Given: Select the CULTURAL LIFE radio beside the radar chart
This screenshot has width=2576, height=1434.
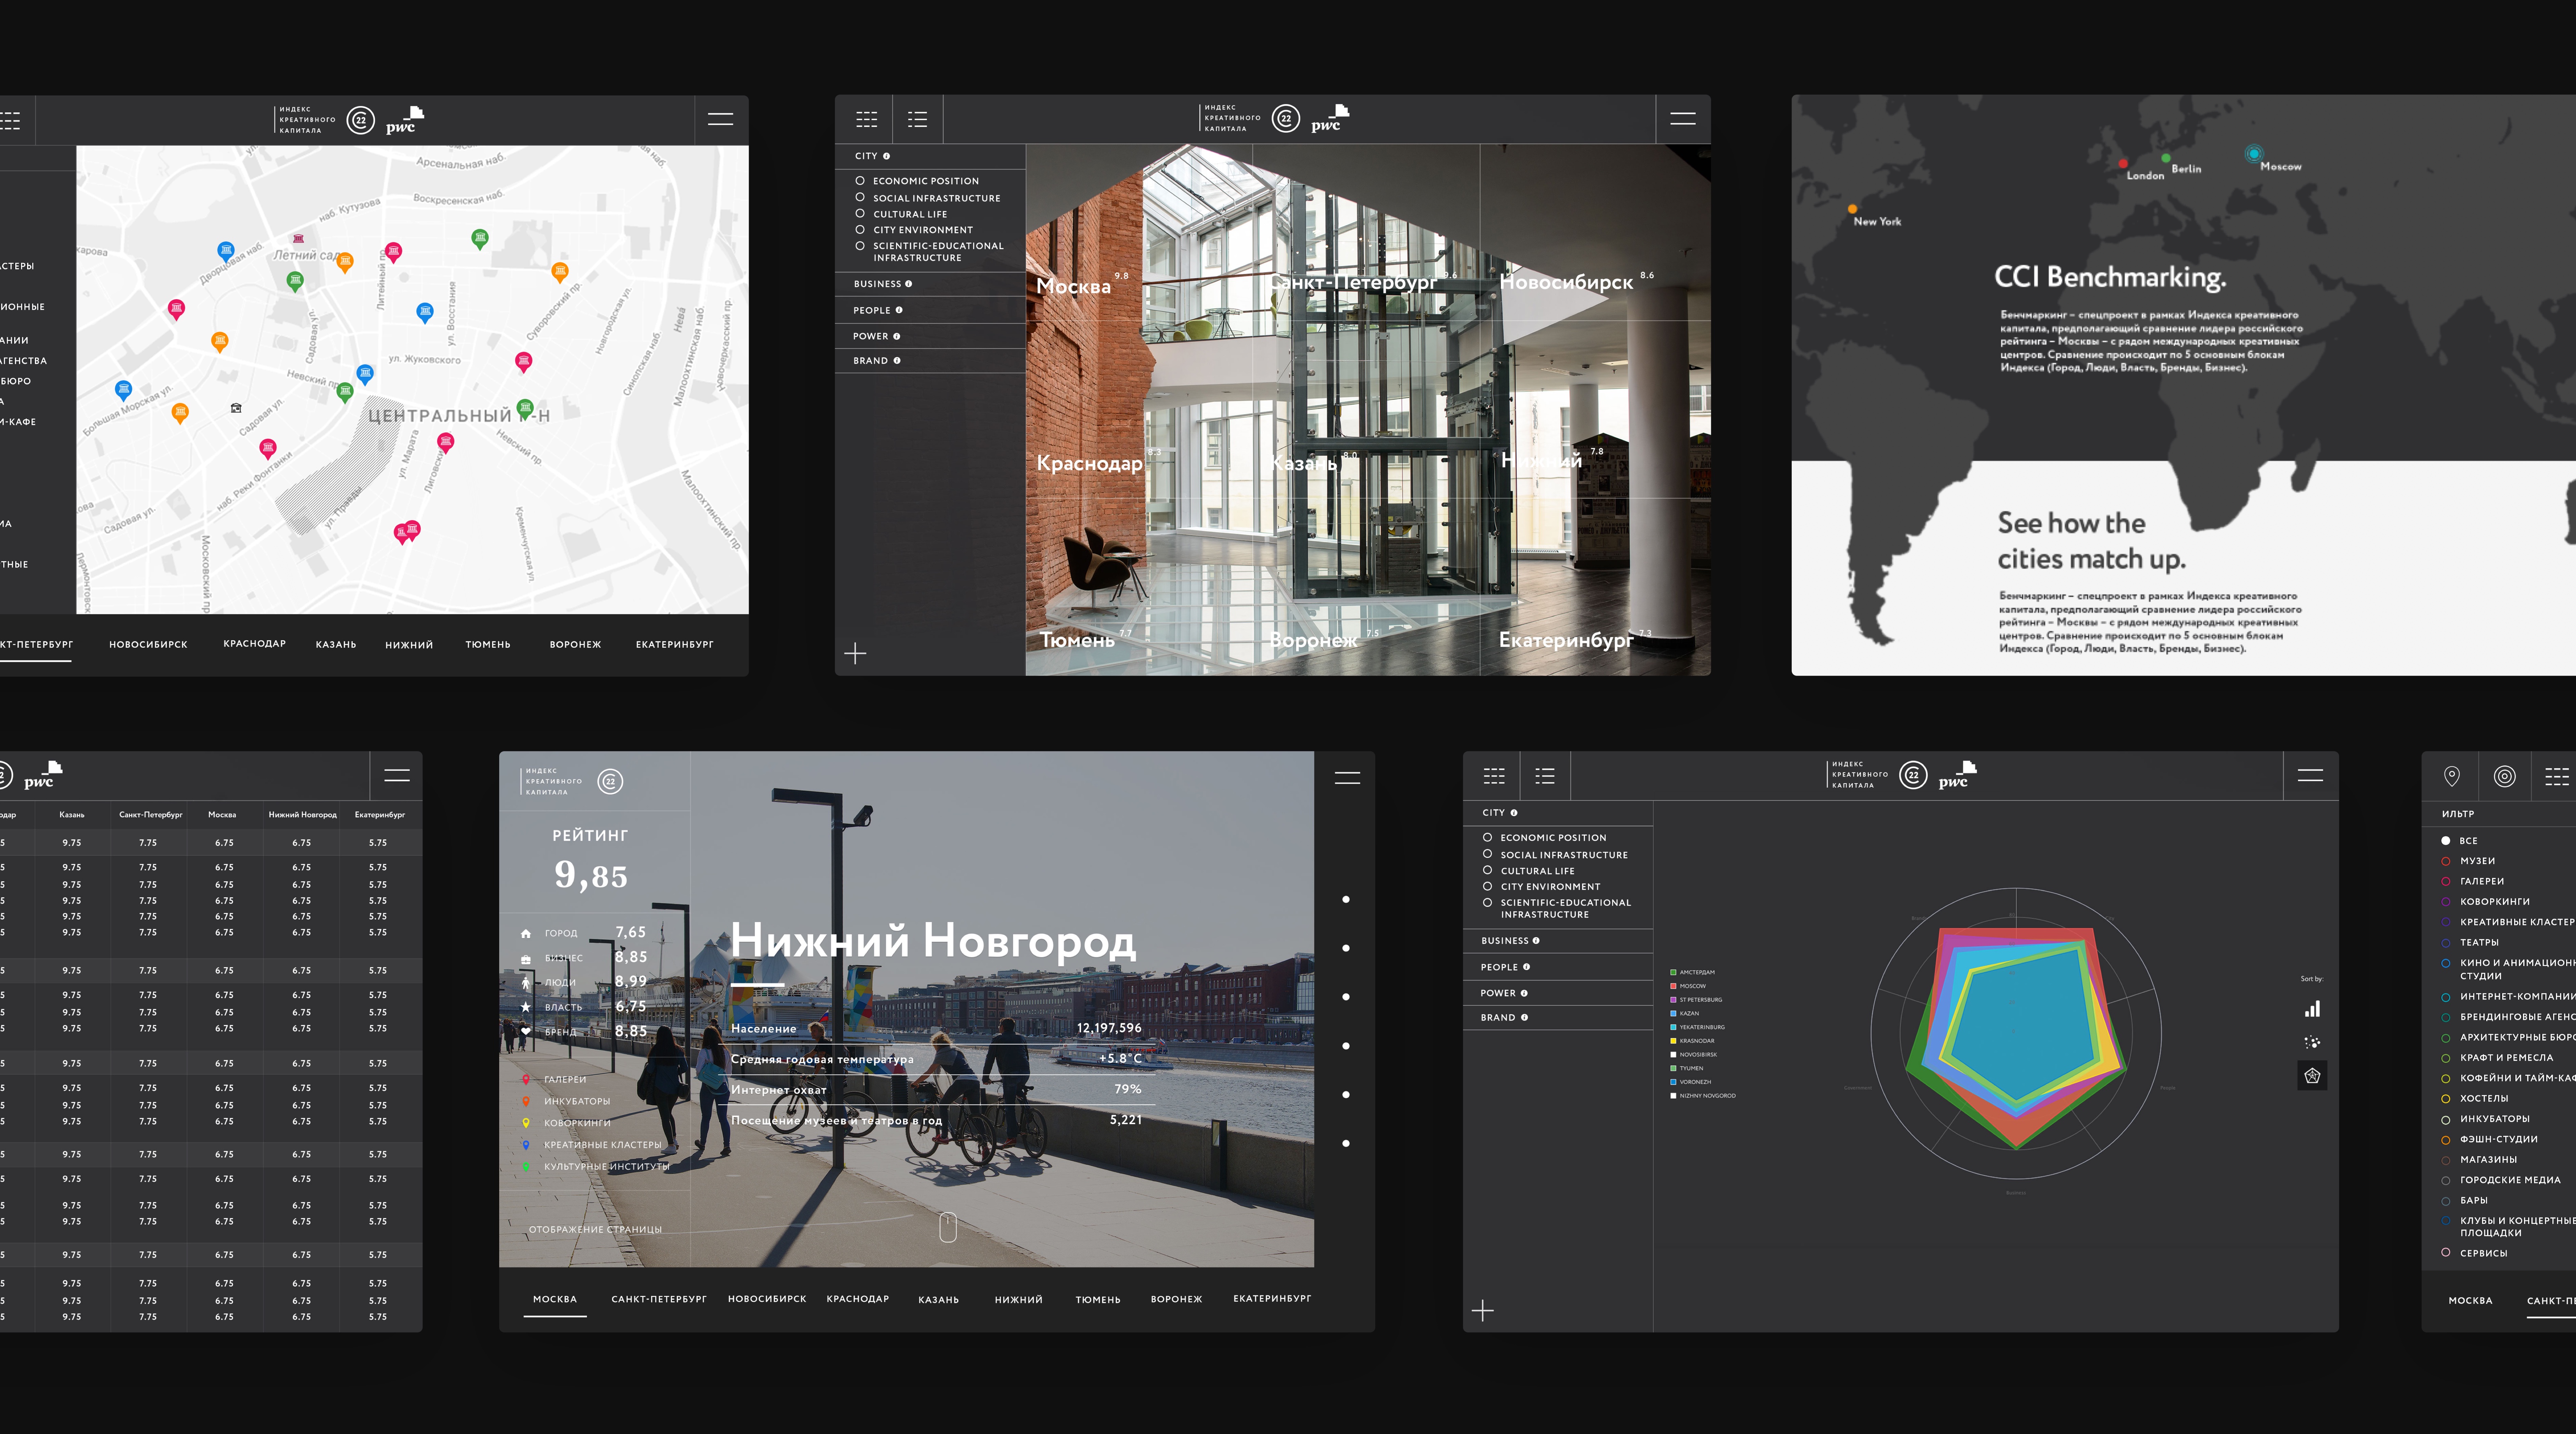Looking at the screenshot, I should (x=1487, y=870).
